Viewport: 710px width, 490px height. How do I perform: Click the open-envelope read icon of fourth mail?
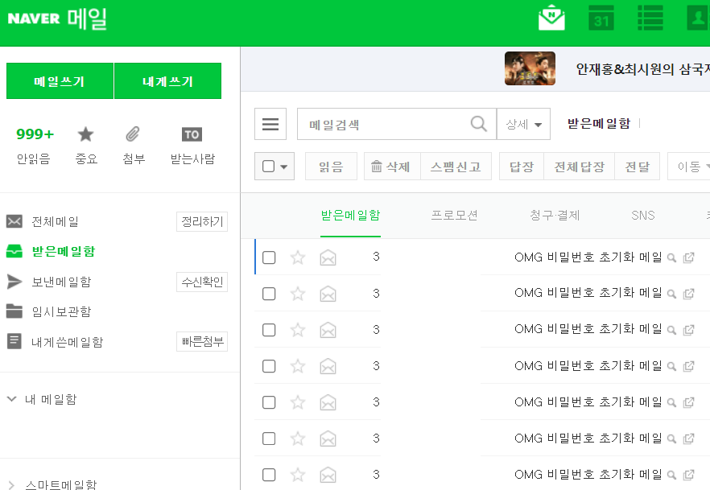click(x=328, y=366)
